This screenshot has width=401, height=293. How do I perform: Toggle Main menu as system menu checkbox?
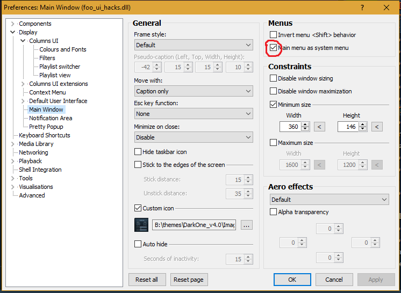274,48
